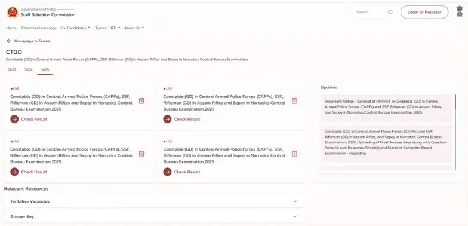468x226 pixels.
Task: Click the round arrow on the bottom-right Check Result
Action: tap(167, 172)
